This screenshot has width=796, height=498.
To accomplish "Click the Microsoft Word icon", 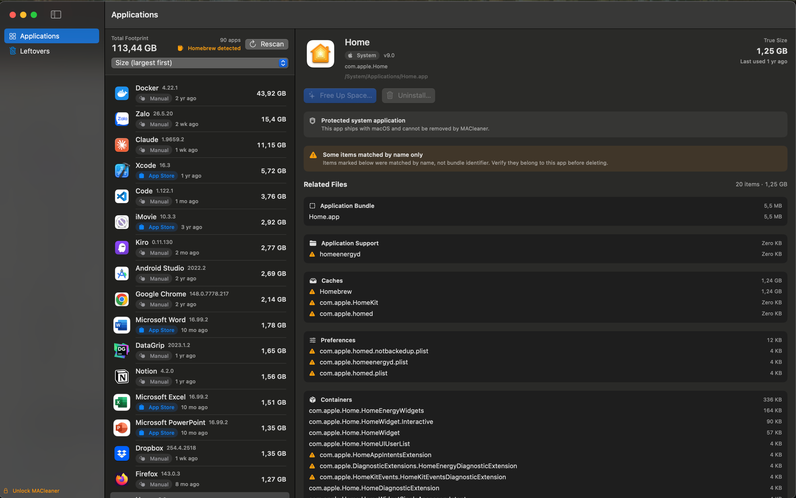I will [122, 325].
